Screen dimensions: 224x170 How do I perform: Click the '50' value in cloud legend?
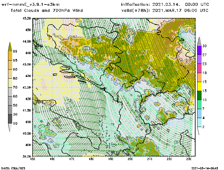tap(15, 106)
